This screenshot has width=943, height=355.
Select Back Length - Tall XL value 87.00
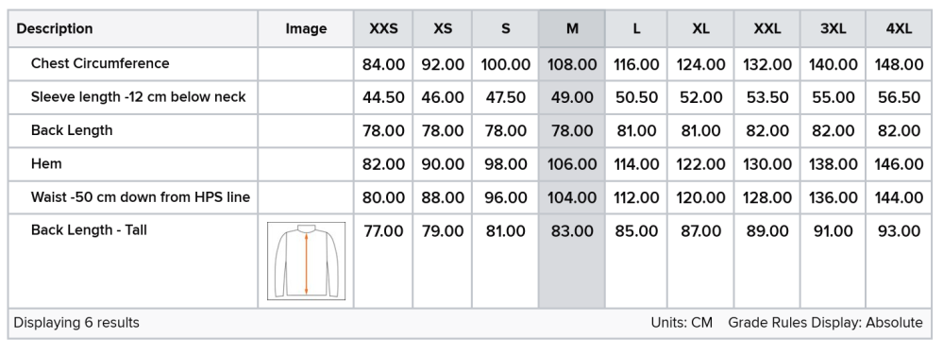[700, 231]
